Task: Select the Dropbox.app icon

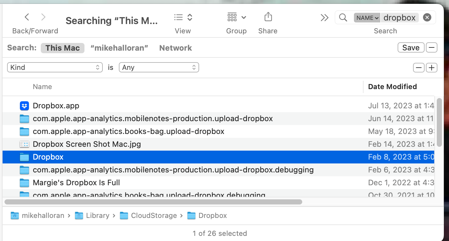Action: 24,106
